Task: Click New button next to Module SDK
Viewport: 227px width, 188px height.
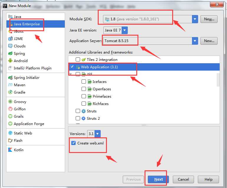Action: pos(209,19)
